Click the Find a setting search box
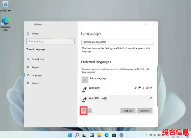Image resolution: width=191 pixels, height=138 pixels. click(50, 41)
